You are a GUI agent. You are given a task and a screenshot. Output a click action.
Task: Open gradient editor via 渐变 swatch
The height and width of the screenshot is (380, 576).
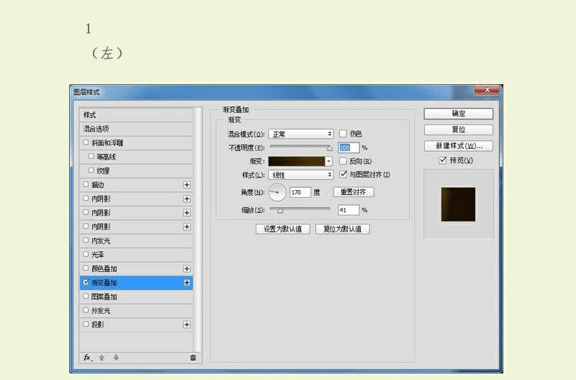(x=297, y=161)
